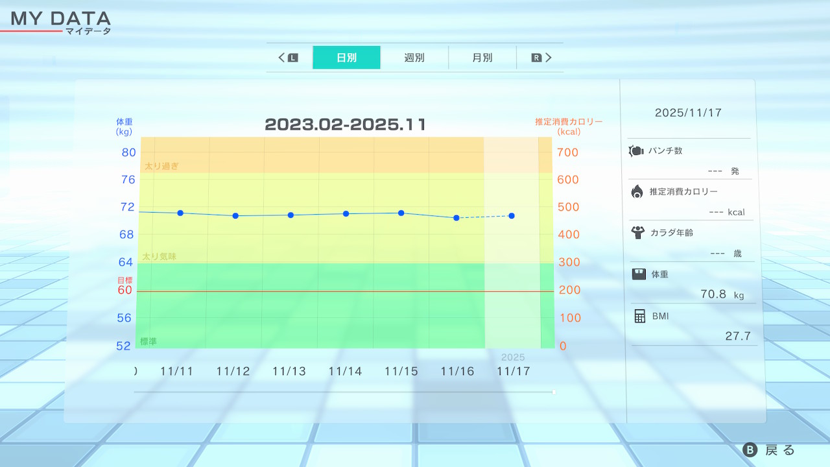
Task: Select the 11/17 data point on graph
Action: pos(512,215)
